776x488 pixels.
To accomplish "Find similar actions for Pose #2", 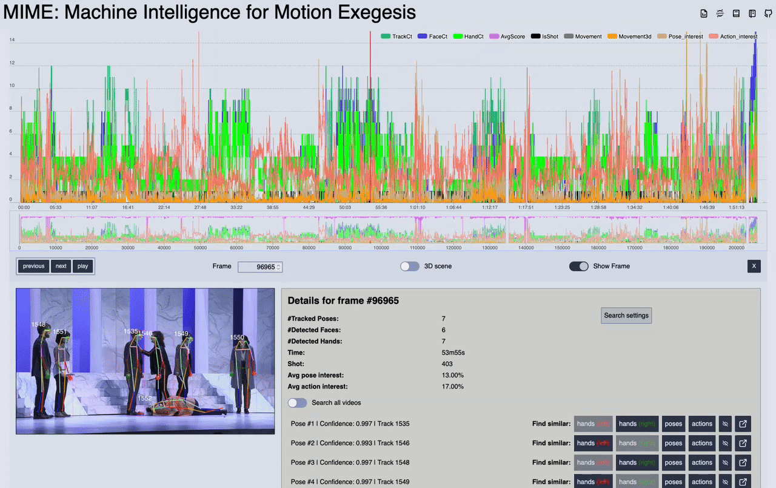I will point(702,443).
